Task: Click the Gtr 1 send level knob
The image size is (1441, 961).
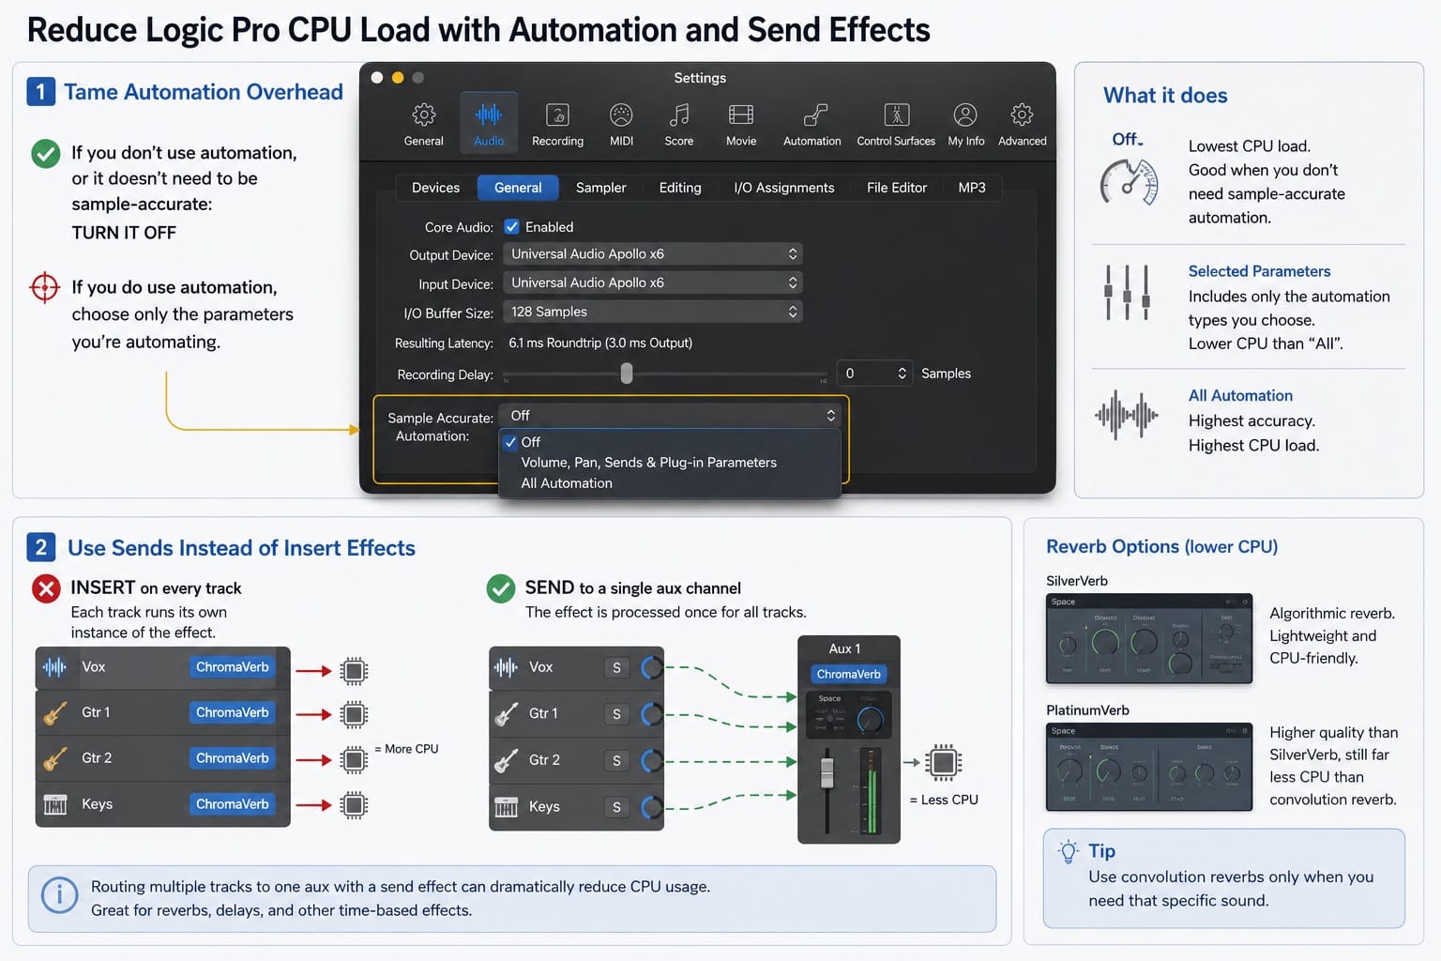Action: pyautogui.click(x=651, y=714)
